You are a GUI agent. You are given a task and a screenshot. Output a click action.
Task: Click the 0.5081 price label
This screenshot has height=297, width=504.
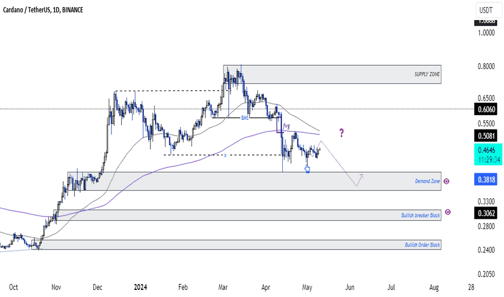coord(486,136)
